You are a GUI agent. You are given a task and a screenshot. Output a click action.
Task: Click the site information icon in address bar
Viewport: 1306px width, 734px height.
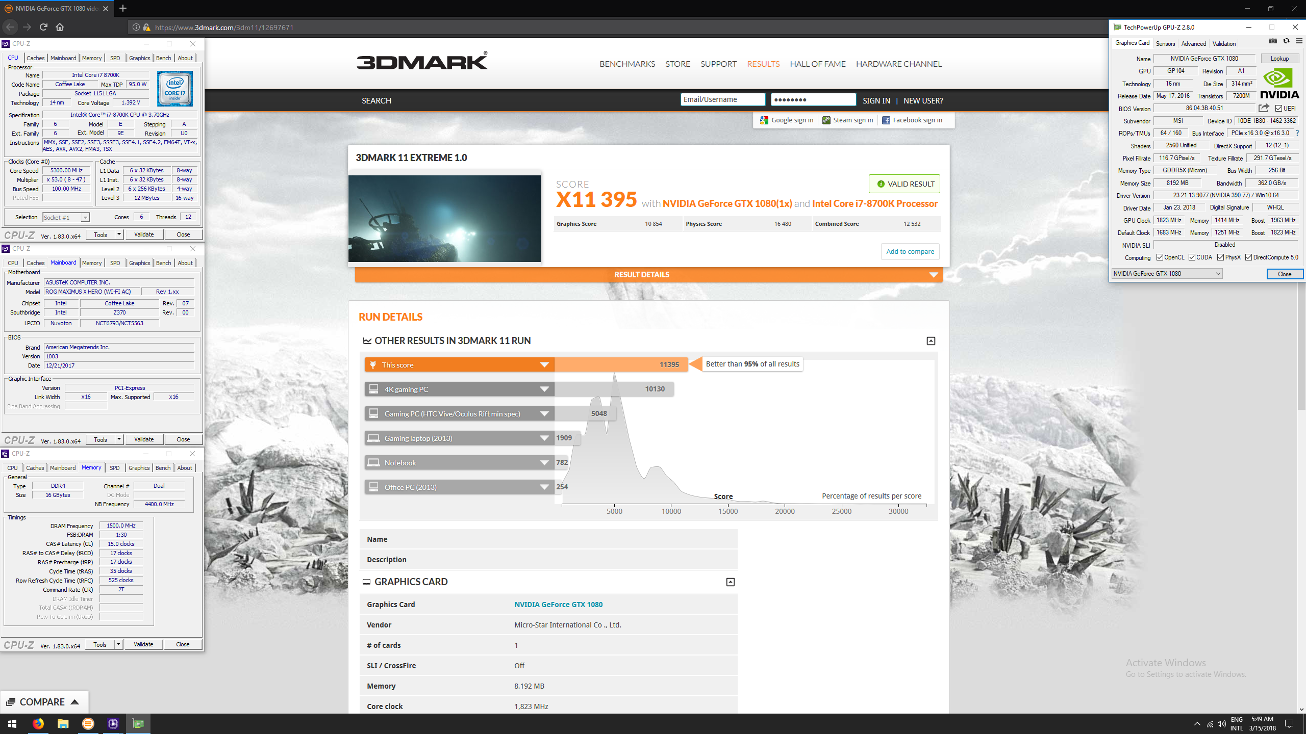(136, 28)
